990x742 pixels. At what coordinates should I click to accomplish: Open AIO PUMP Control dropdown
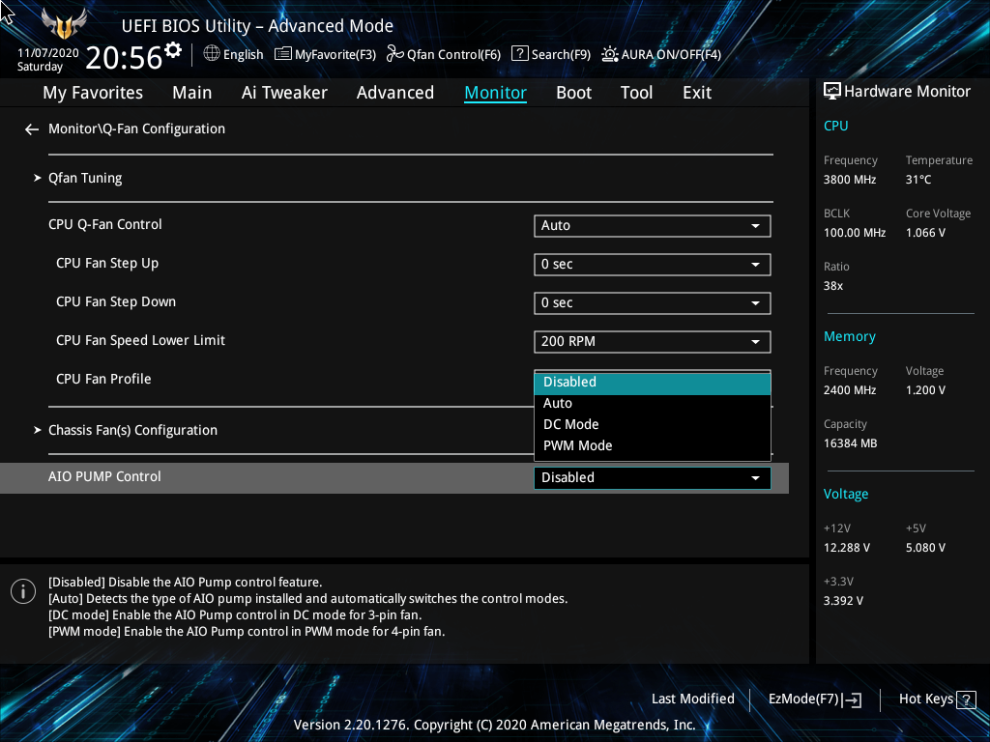(653, 477)
